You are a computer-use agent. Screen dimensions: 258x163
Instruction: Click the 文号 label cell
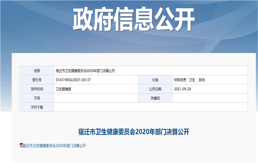[37, 98]
